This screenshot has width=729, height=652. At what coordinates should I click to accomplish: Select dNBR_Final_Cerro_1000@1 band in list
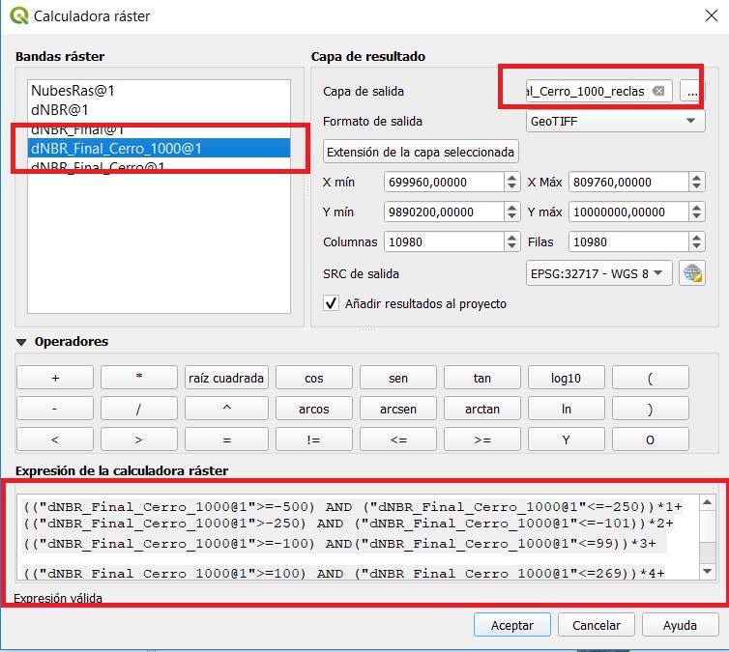[116, 148]
